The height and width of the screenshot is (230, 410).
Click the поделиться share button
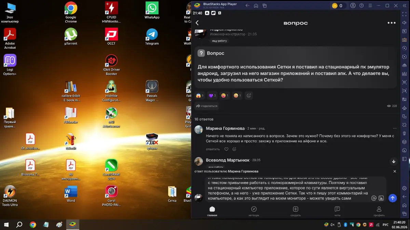[206, 106]
